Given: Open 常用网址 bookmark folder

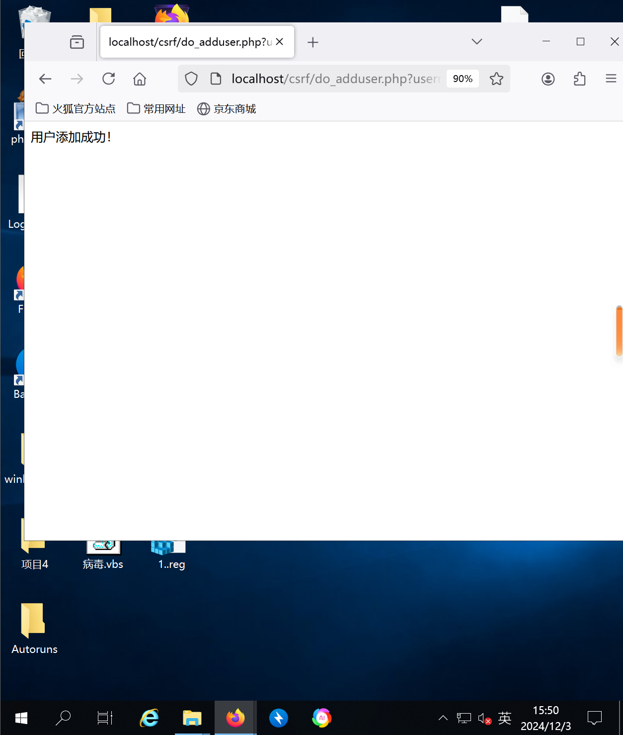Looking at the screenshot, I should click(156, 108).
